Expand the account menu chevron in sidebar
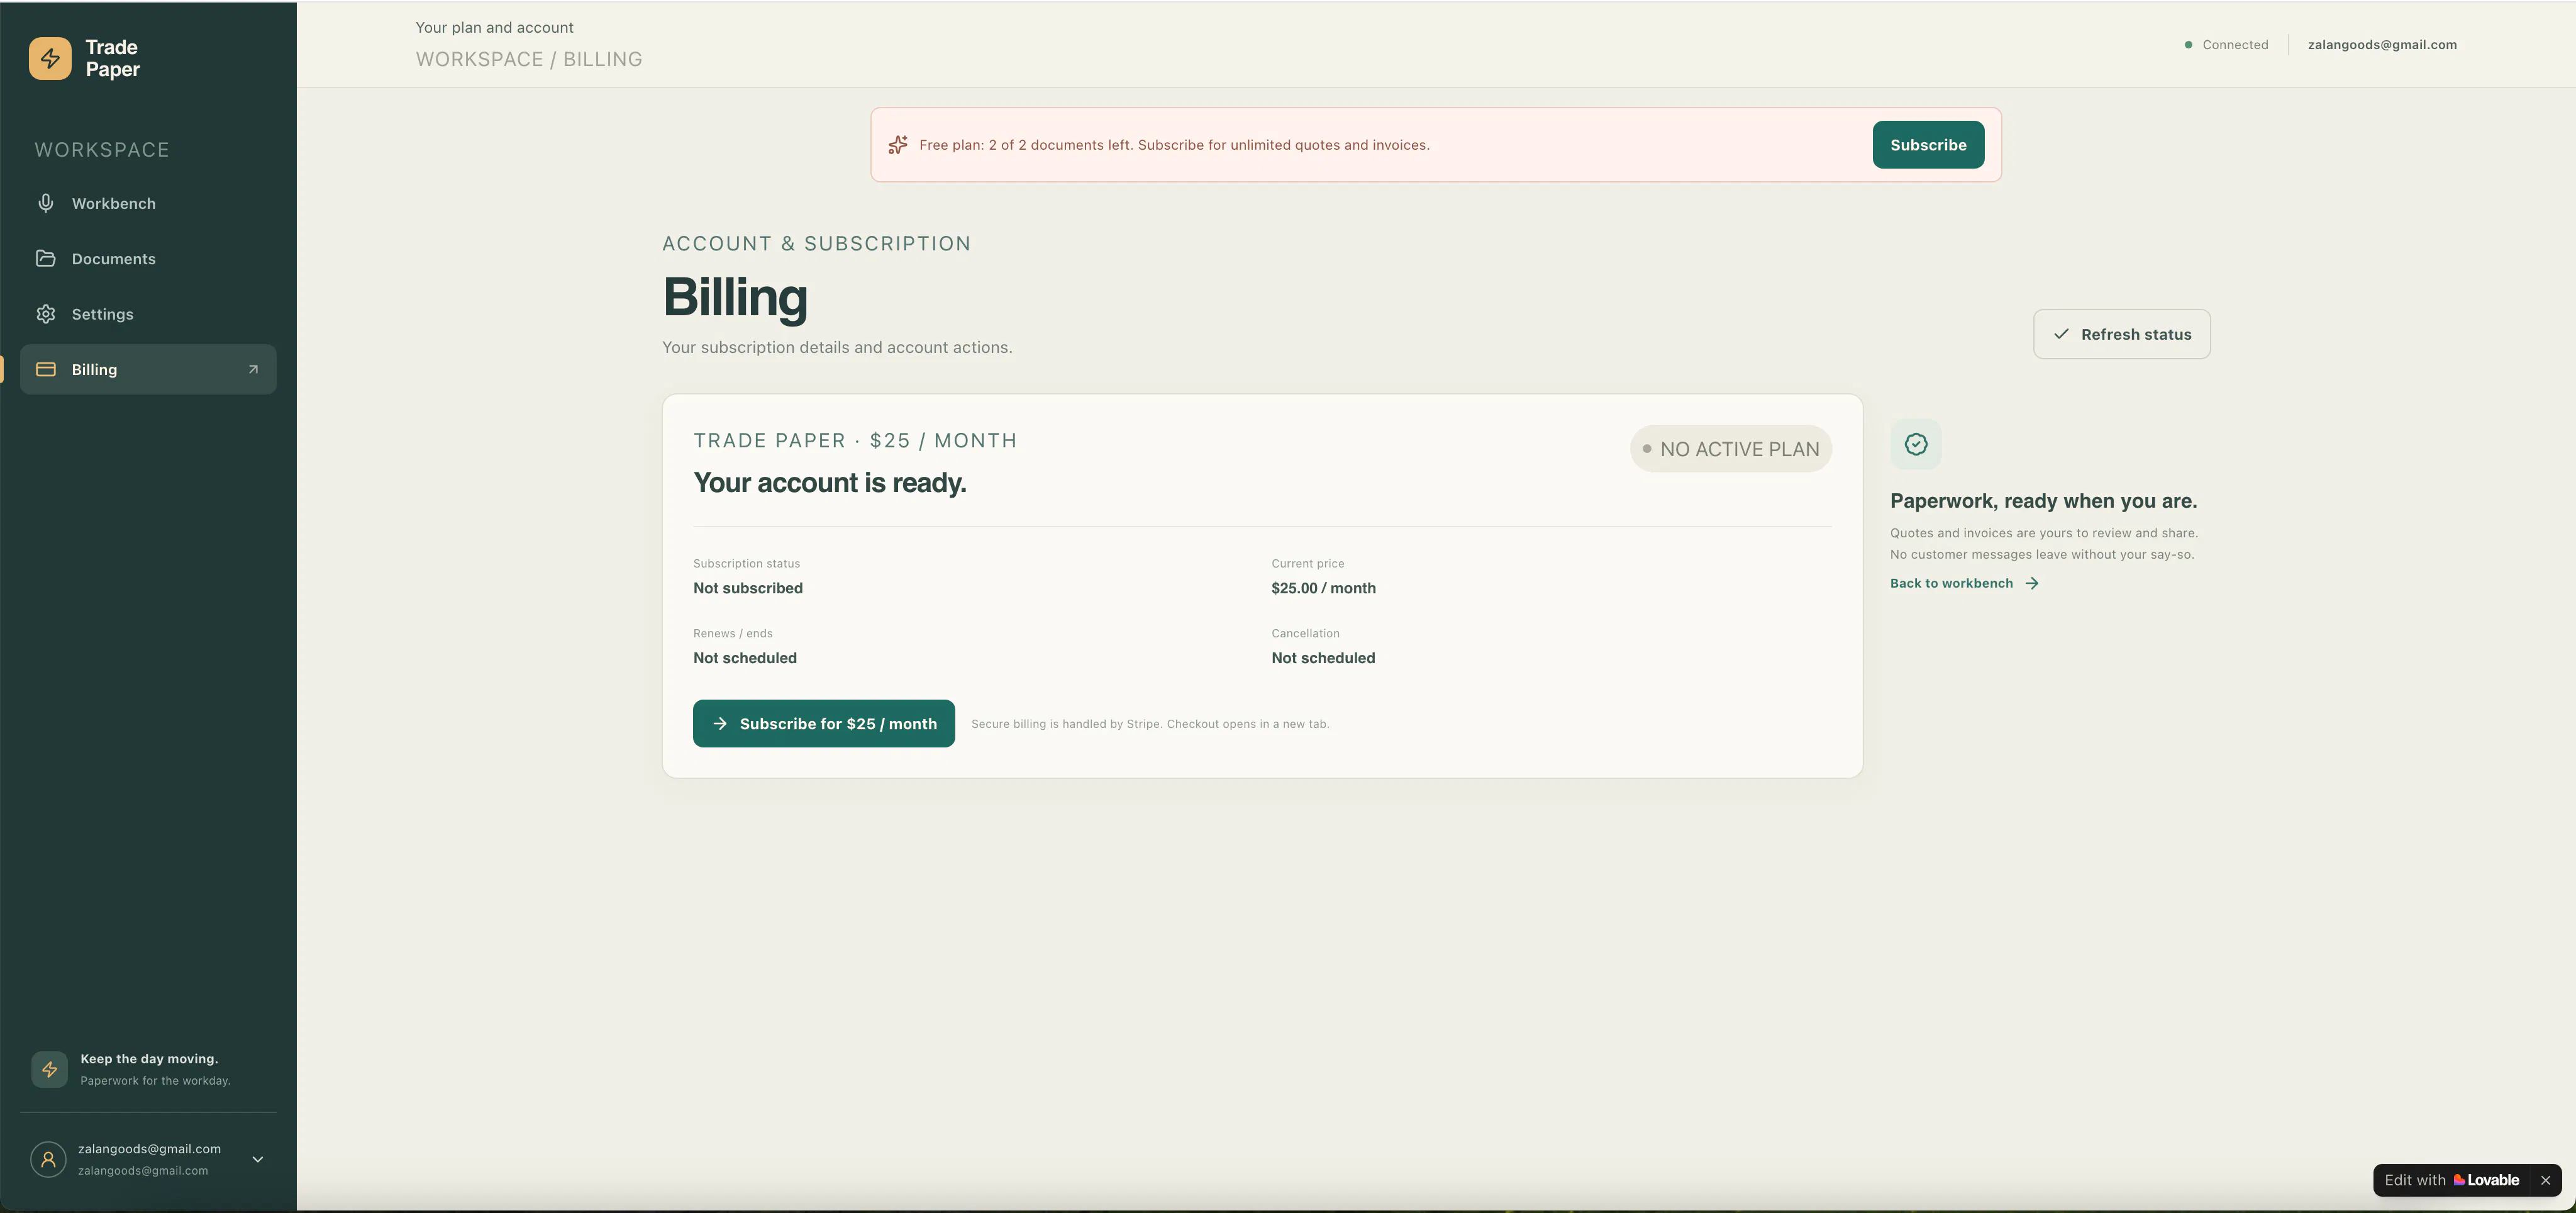The height and width of the screenshot is (1213, 2576). pos(257,1160)
